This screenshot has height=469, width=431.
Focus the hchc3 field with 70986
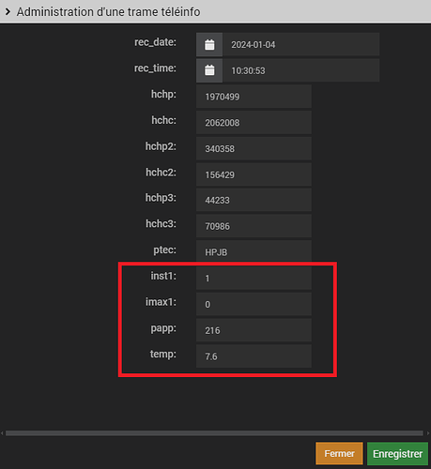(254, 226)
